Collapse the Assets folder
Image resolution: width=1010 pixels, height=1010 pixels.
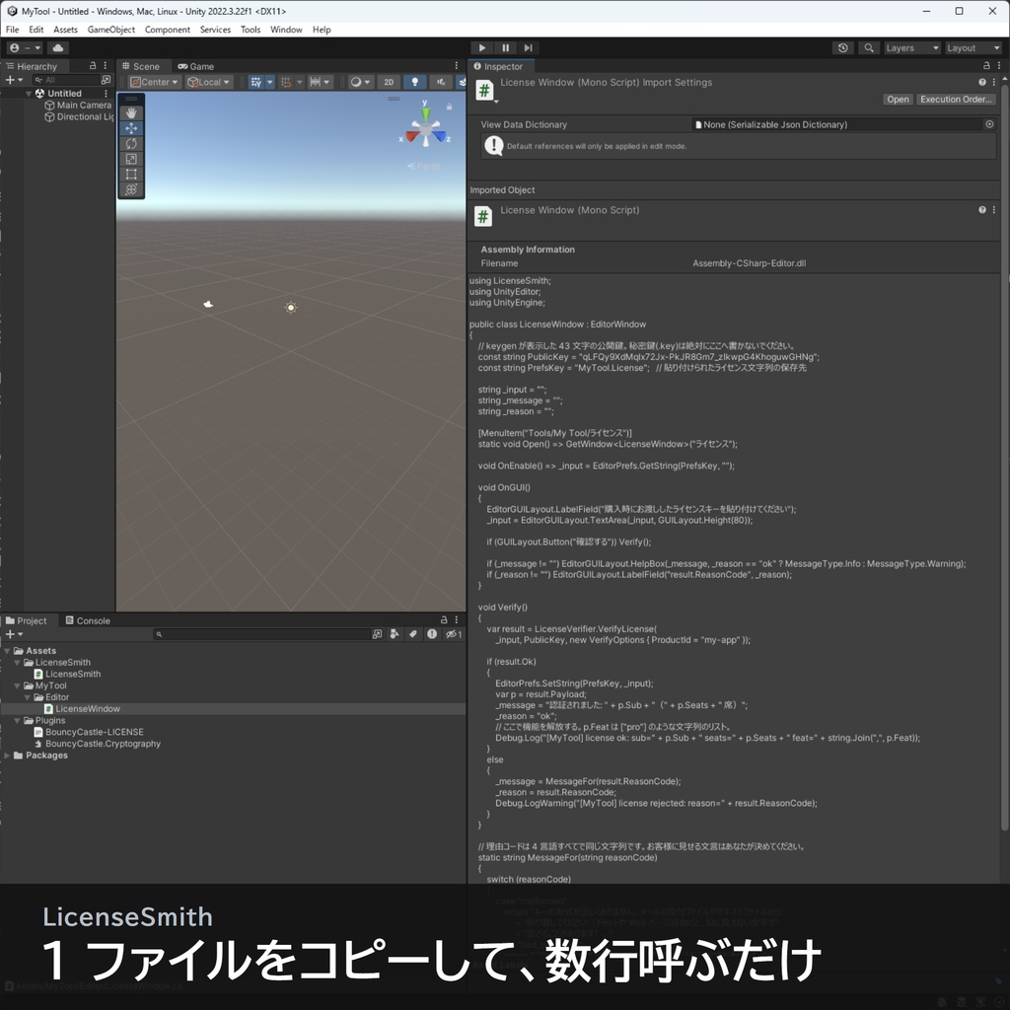[x=7, y=651]
